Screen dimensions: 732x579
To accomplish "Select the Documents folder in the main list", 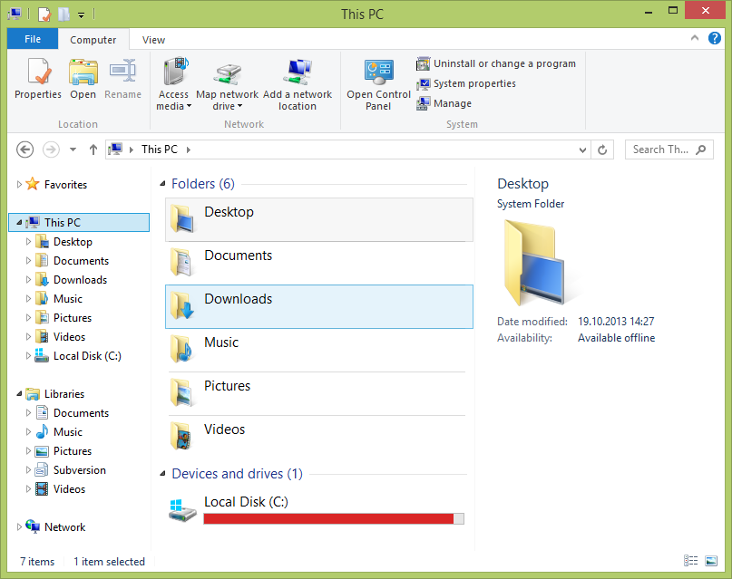I will (x=319, y=264).
